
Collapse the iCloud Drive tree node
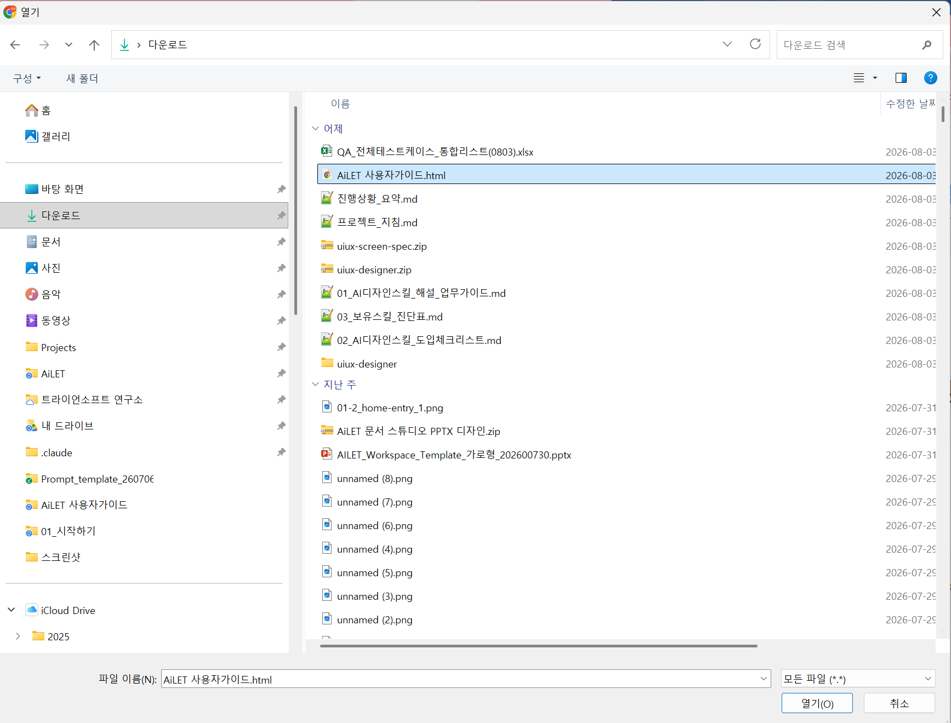point(12,610)
